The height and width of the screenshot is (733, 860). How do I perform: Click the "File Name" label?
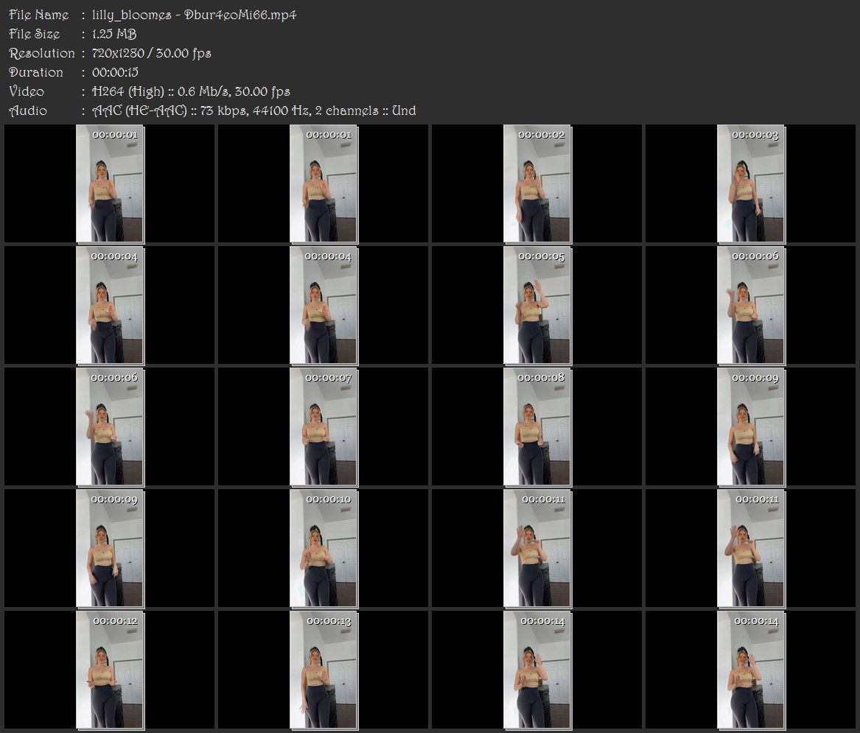click(x=39, y=15)
